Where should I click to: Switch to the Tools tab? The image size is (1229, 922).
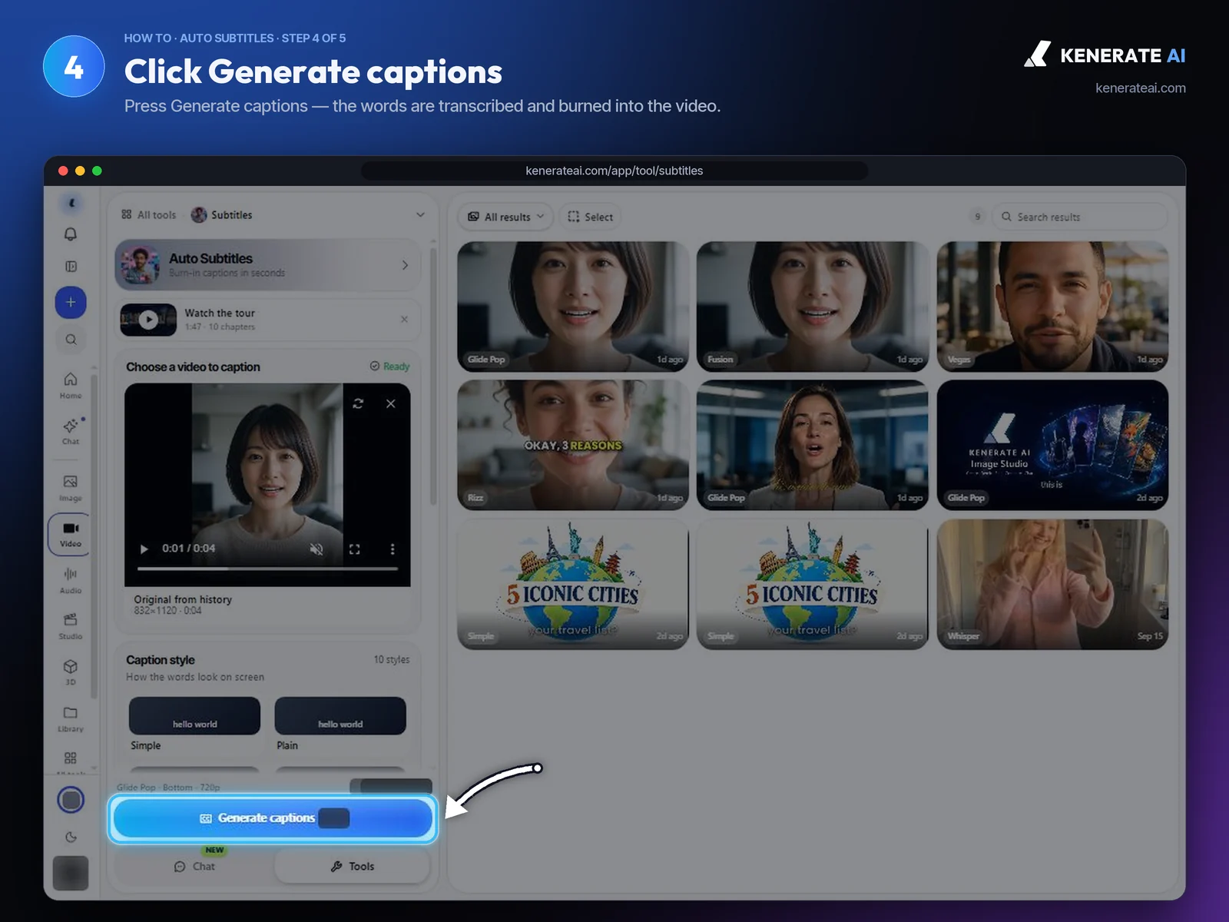point(353,866)
